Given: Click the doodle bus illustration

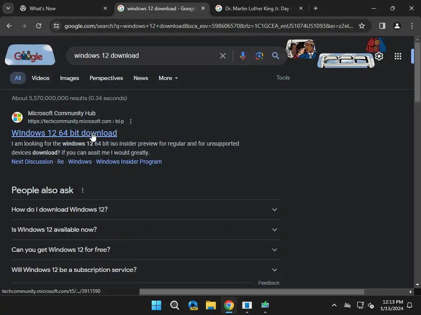Looking at the screenshot, I should click(346, 60).
